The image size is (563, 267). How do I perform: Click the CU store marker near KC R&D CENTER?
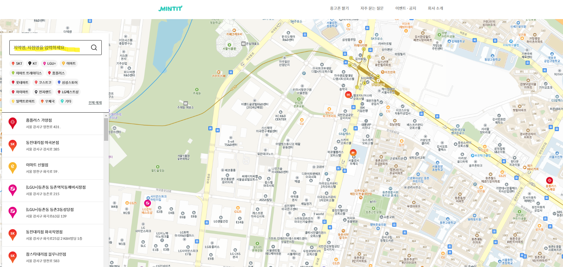click(302, 120)
